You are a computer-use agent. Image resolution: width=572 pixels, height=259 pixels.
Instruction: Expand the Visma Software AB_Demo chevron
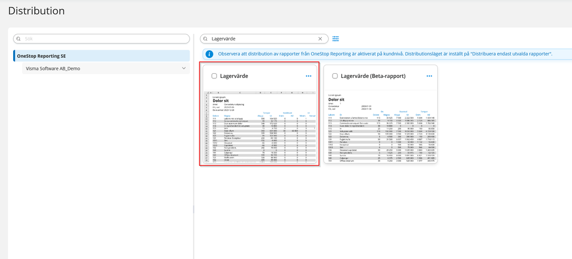(x=184, y=69)
